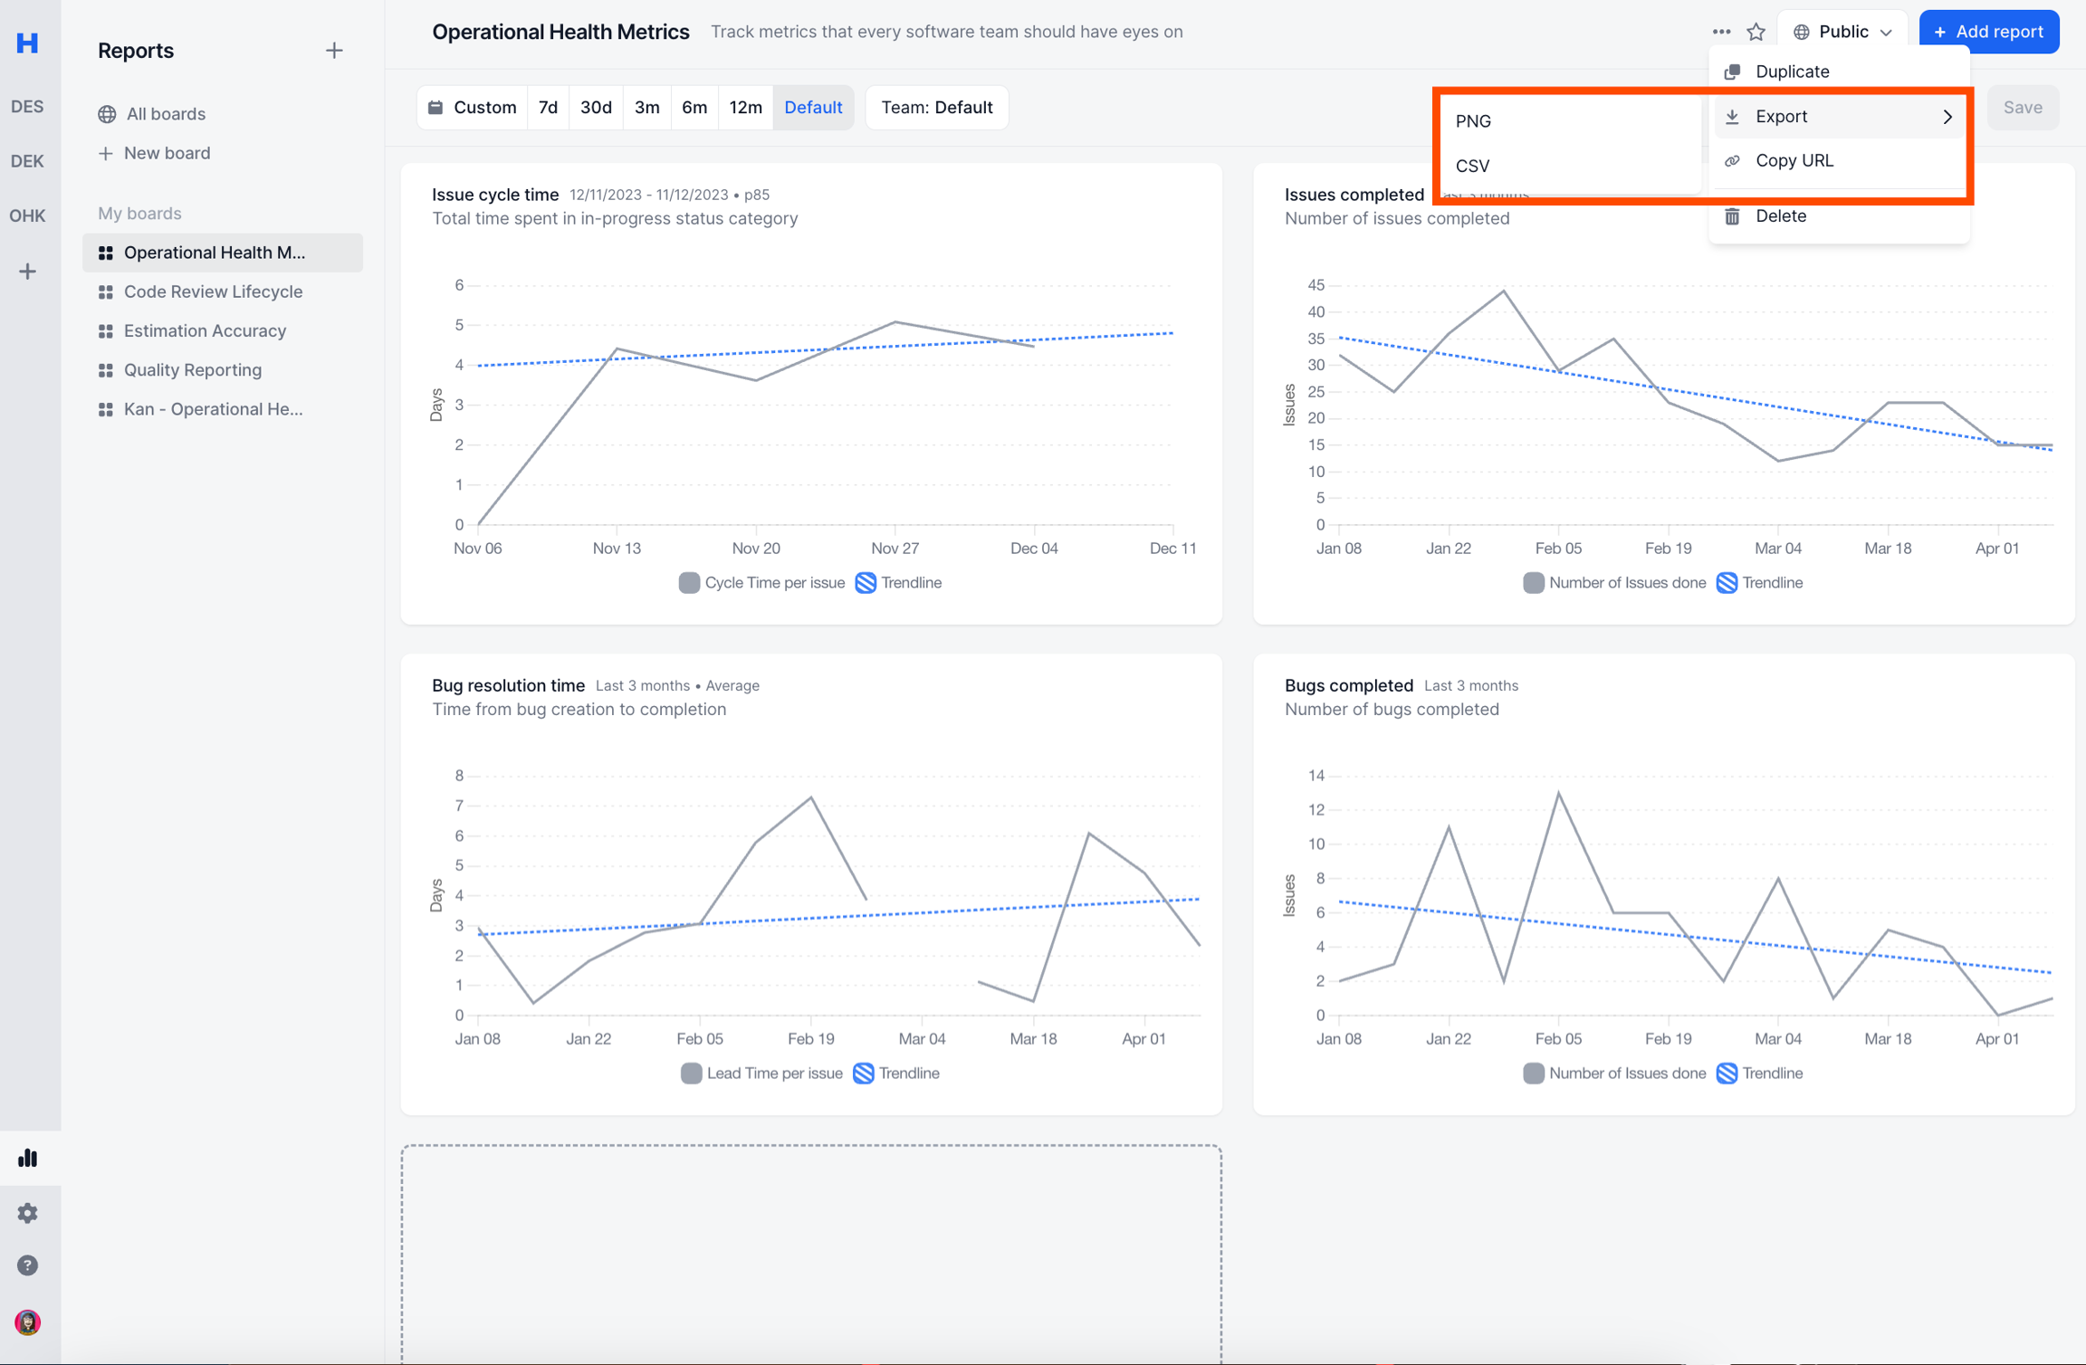Screen dimensions: 2086x1365
Task: Open the Code Review Lifecycle board
Action: point(213,291)
